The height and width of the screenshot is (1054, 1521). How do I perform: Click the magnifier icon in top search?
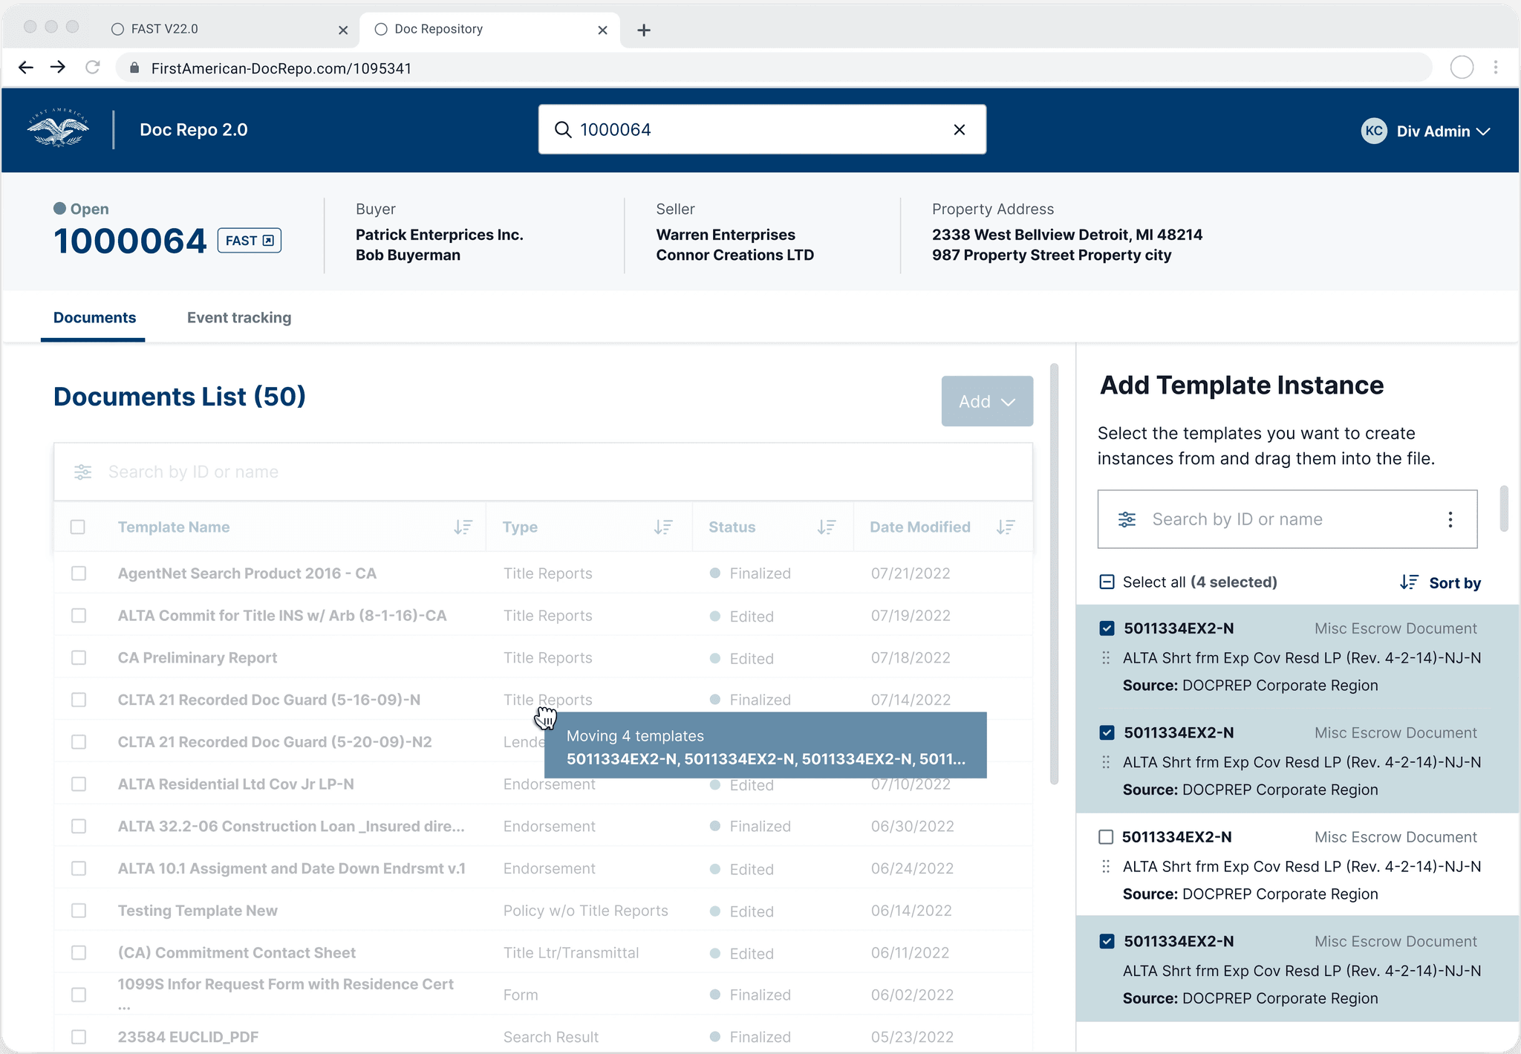pyautogui.click(x=563, y=130)
